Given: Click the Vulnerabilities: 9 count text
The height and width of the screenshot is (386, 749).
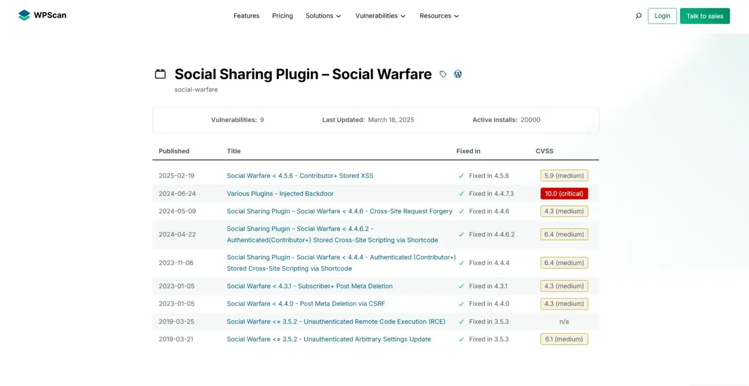Looking at the screenshot, I should click(238, 120).
